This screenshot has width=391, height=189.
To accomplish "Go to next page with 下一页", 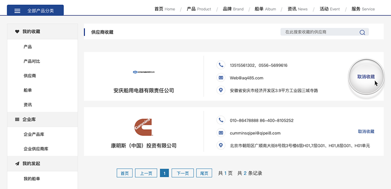I will click(x=182, y=173).
